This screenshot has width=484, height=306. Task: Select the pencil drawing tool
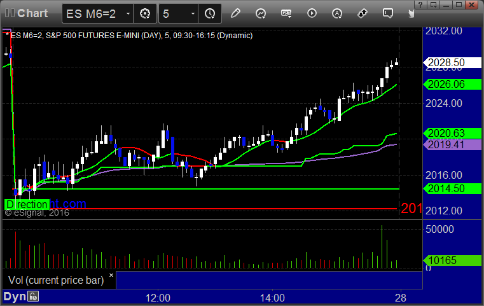click(x=235, y=13)
